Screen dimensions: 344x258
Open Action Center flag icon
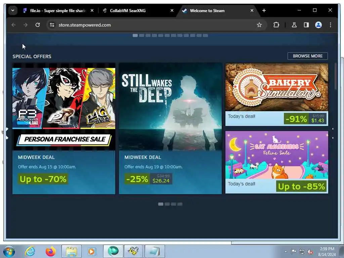[x=294, y=251]
